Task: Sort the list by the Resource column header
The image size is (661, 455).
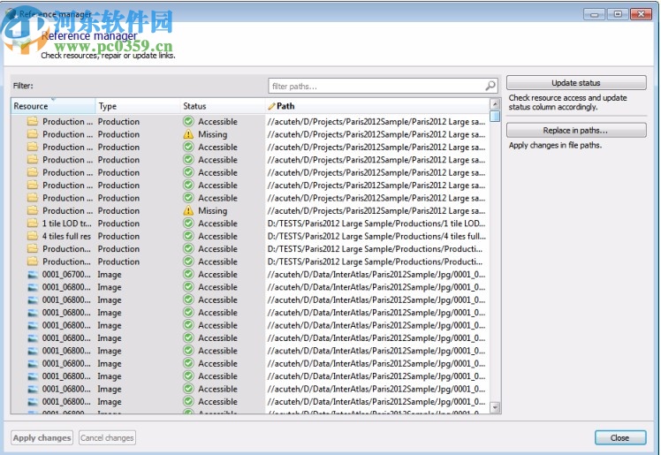Action: pos(53,106)
